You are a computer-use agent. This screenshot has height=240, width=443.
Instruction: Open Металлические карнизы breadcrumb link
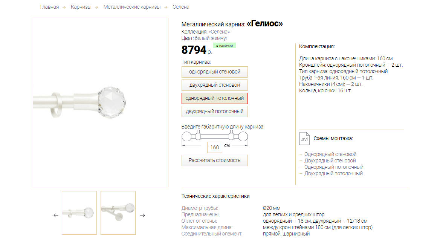tap(132, 7)
